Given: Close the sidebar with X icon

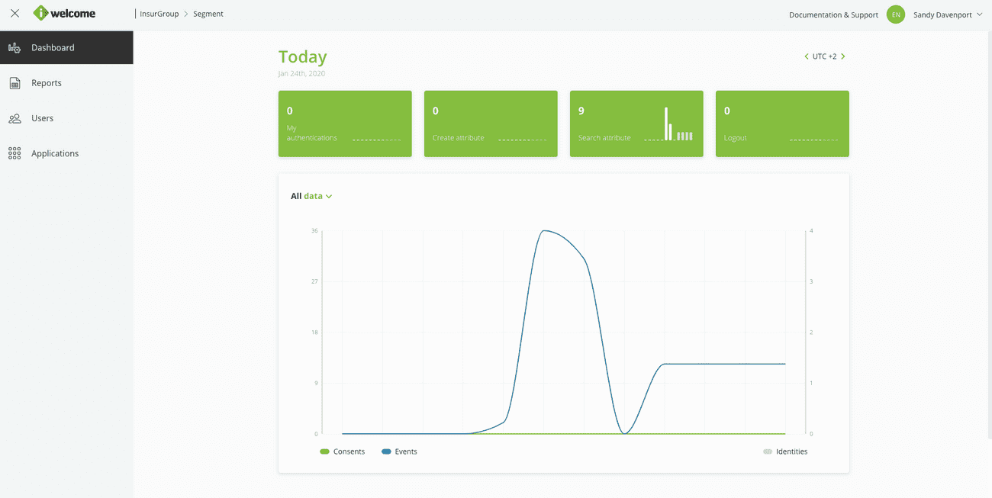Looking at the screenshot, I should pyautogui.click(x=14, y=14).
